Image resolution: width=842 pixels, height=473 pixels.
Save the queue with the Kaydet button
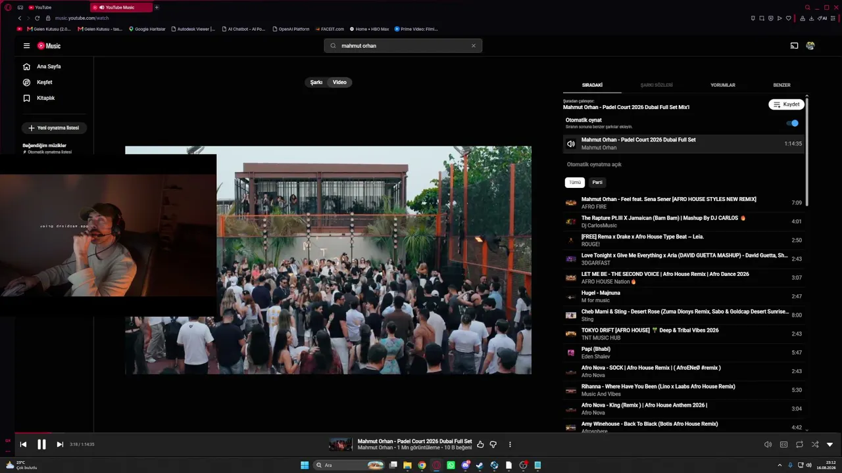[x=786, y=104]
